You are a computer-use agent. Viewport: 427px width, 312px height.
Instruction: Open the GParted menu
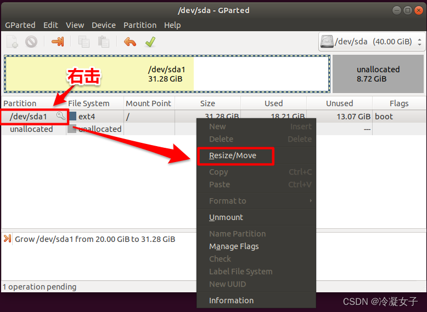20,25
